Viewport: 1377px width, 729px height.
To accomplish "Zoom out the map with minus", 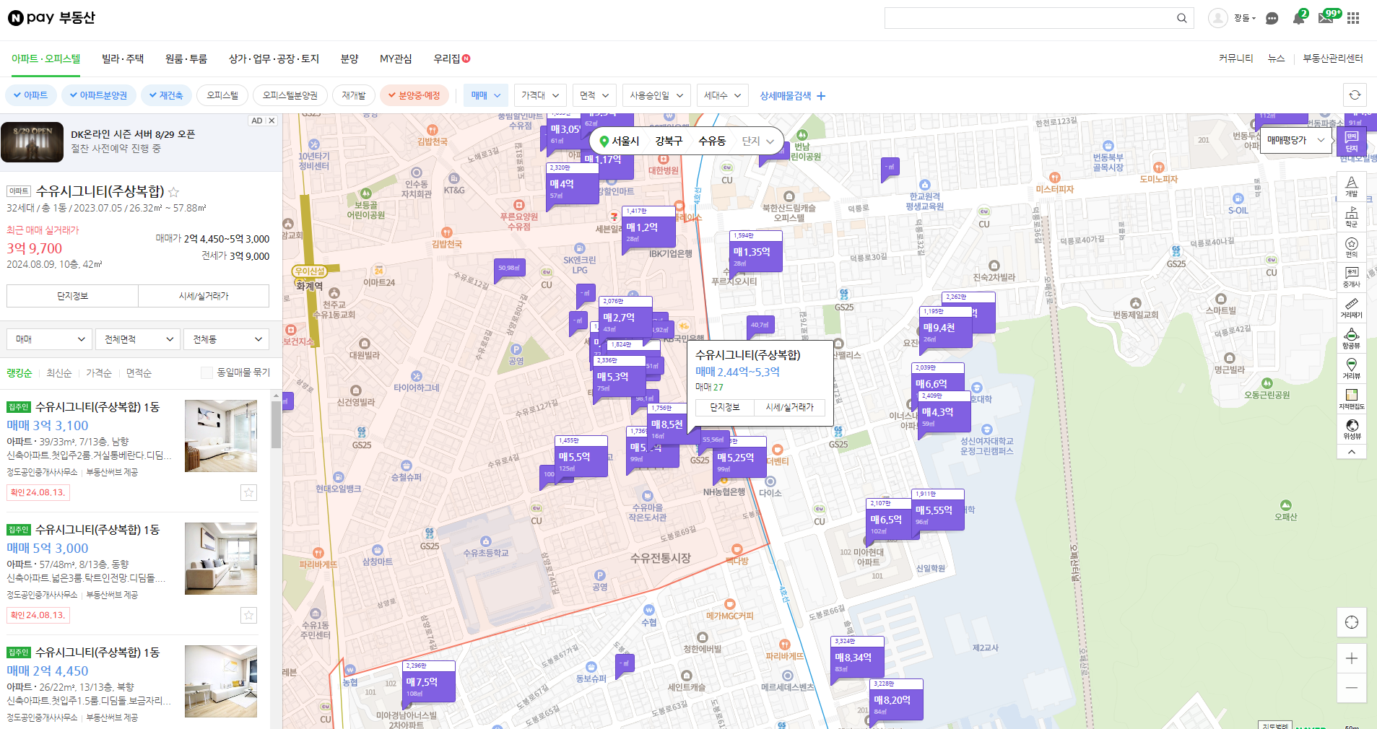I will [1352, 688].
